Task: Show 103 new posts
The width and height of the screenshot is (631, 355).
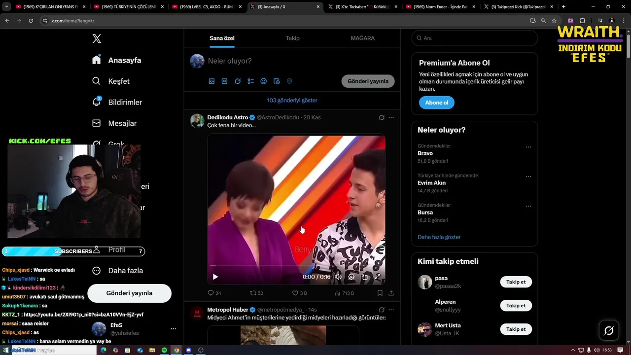Action: pos(292,100)
